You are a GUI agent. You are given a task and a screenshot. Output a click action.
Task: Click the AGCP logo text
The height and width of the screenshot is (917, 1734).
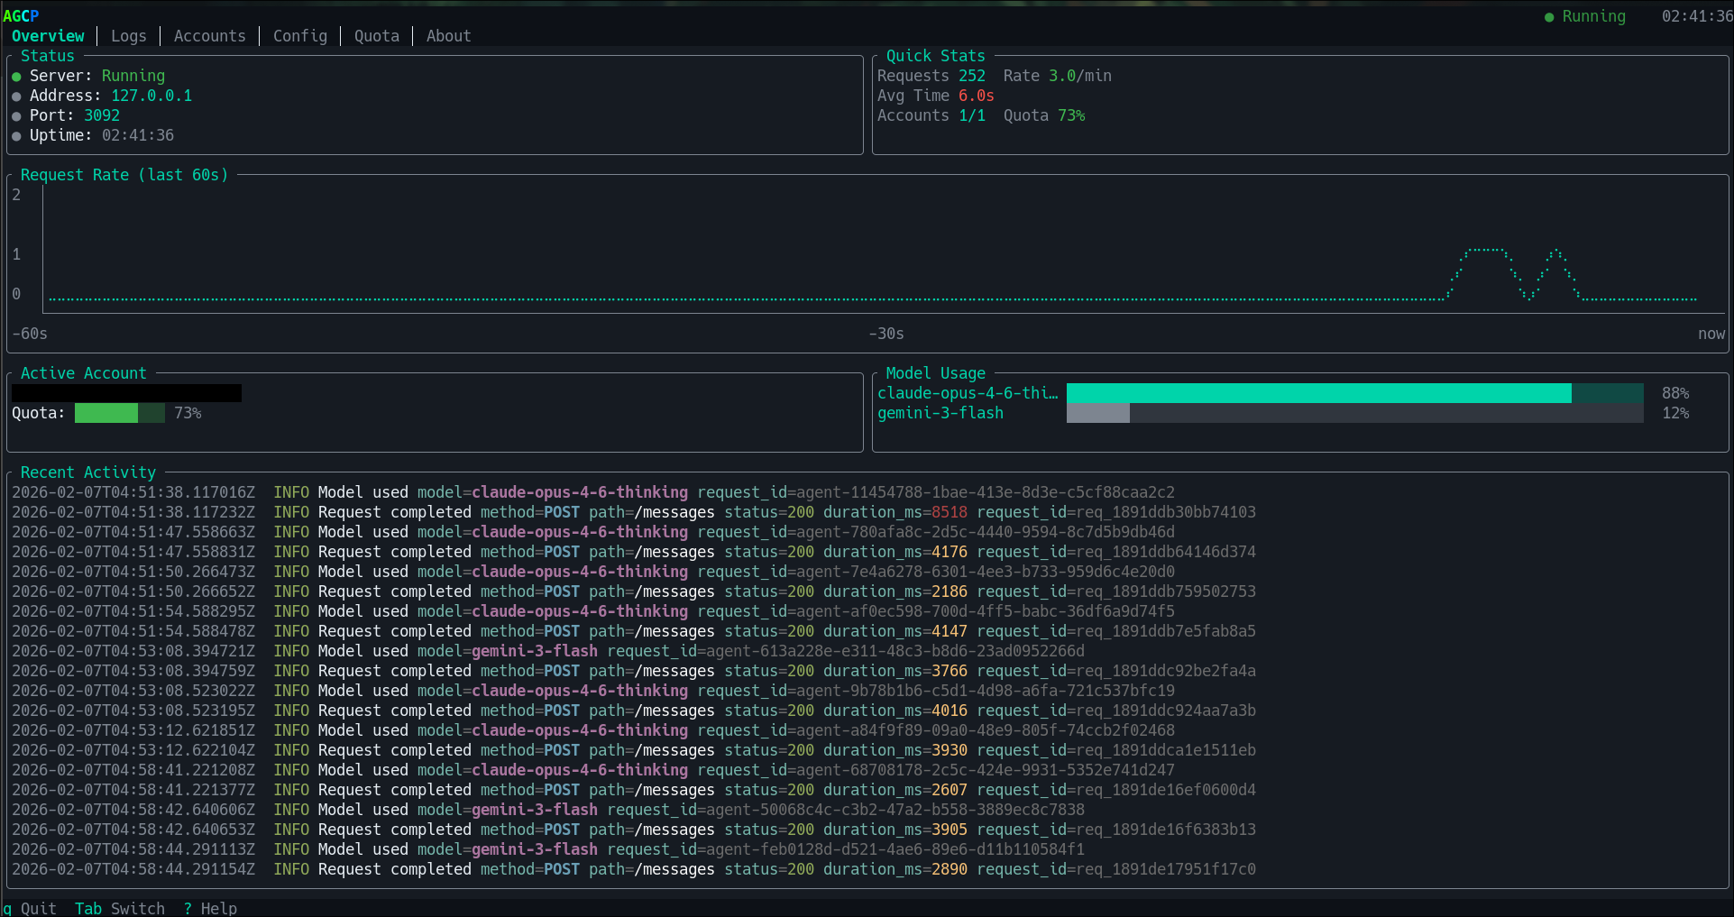(21, 16)
